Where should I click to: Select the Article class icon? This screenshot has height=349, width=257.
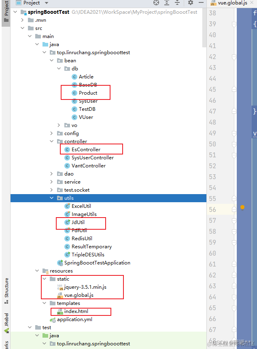74,77
